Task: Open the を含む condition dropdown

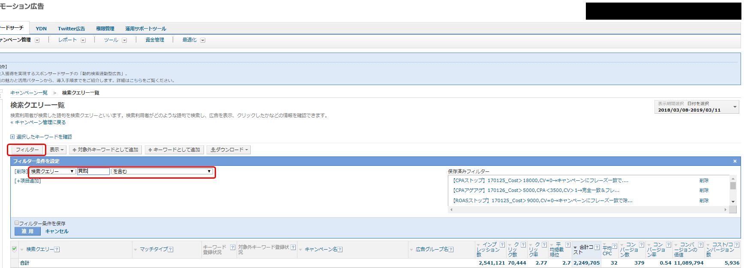Action: click(162, 171)
